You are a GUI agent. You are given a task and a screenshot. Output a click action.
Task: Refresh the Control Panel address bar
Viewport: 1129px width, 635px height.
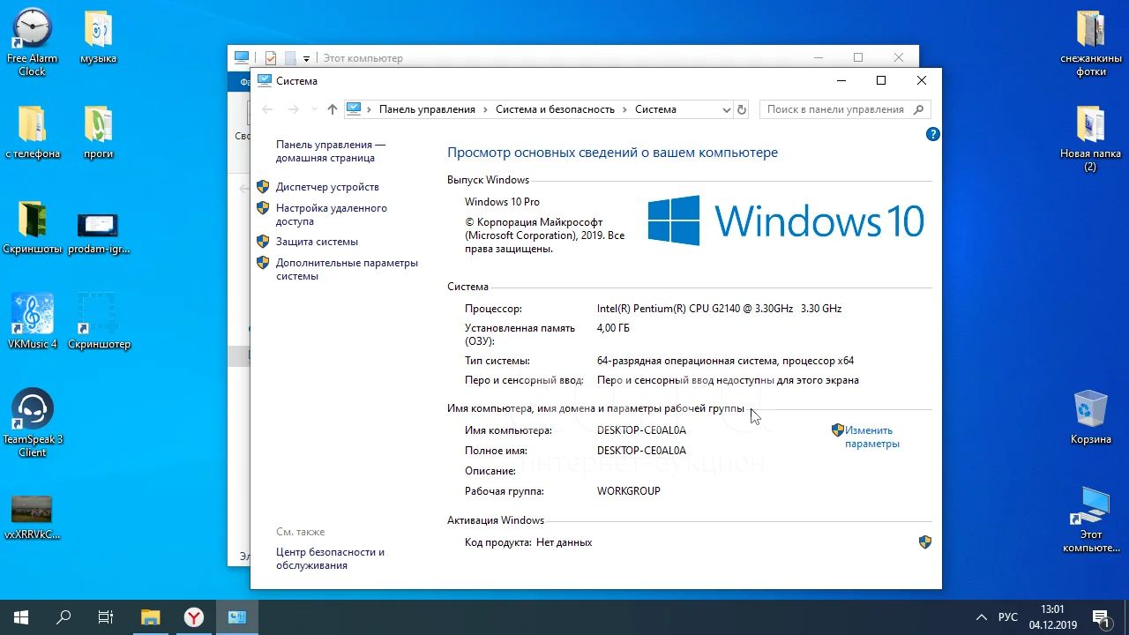[742, 109]
